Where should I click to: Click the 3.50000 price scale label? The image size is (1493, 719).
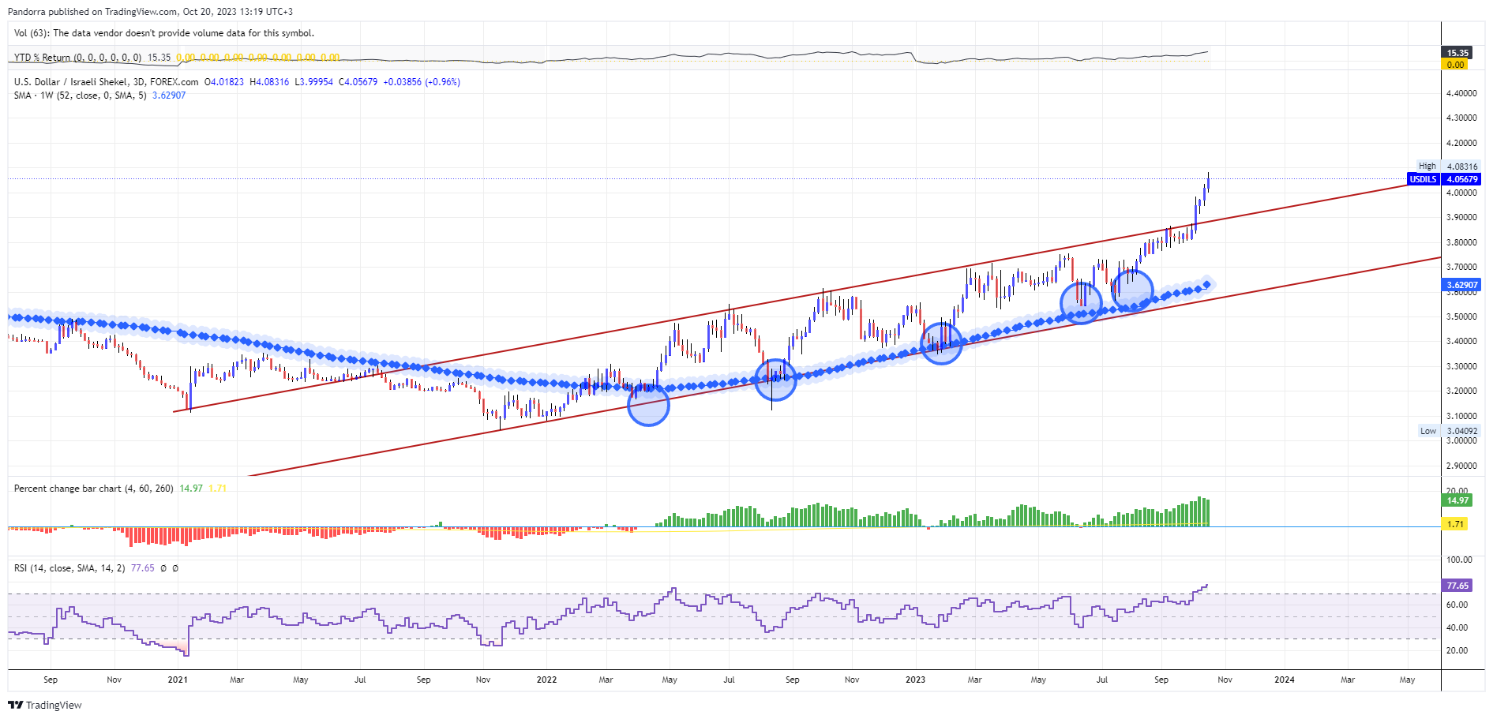click(x=1461, y=316)
